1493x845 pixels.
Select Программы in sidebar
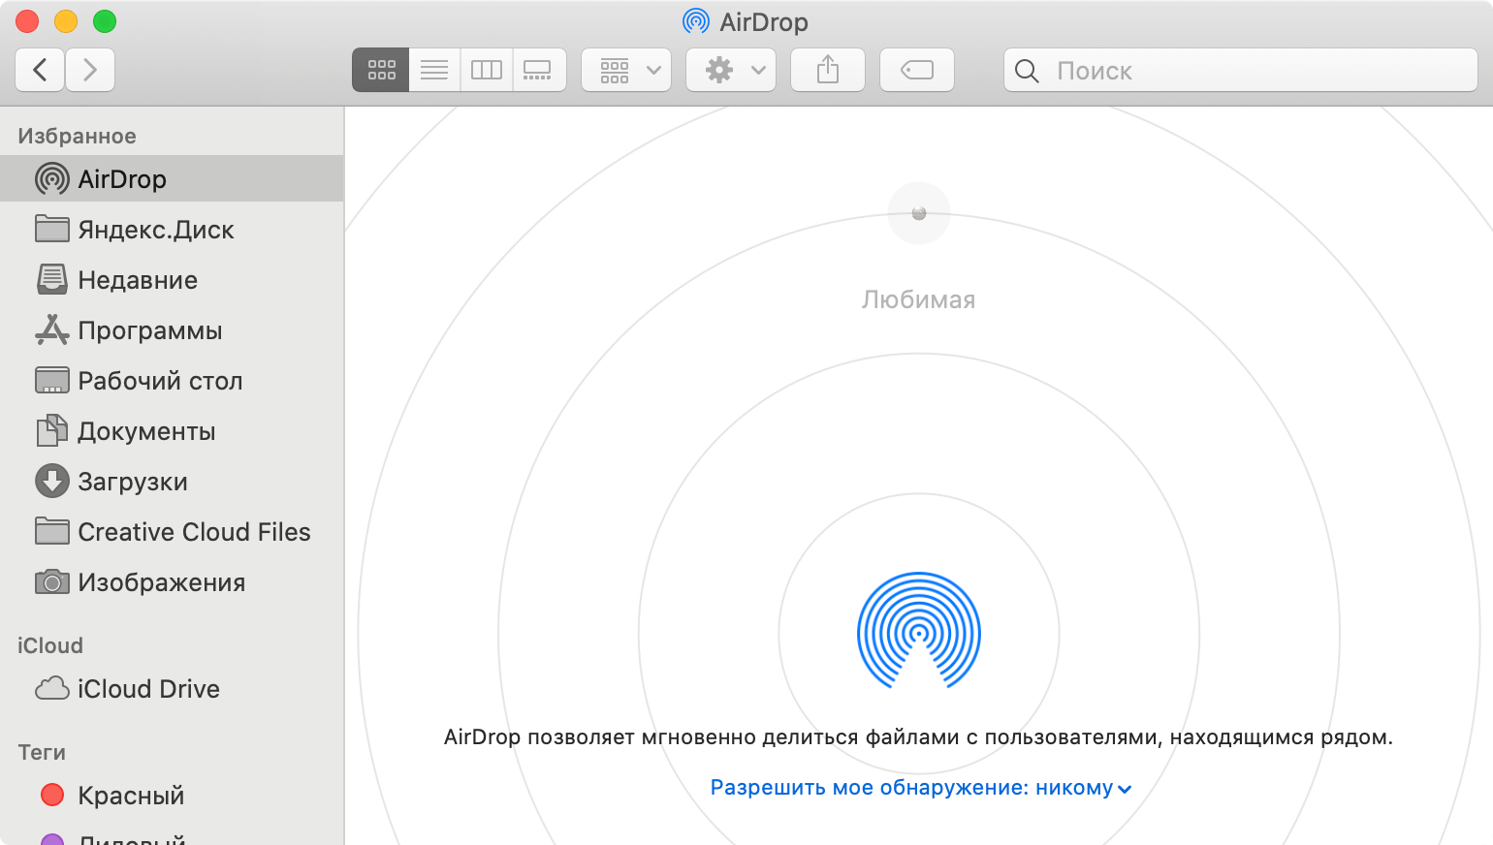click(x=149, y=330)
